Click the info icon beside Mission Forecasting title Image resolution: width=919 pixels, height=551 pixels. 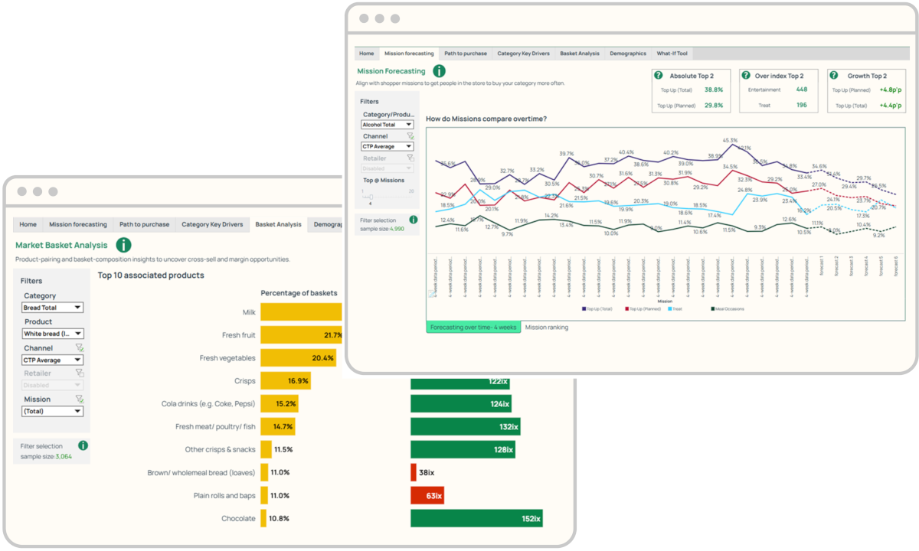click(x=439, y=70)
